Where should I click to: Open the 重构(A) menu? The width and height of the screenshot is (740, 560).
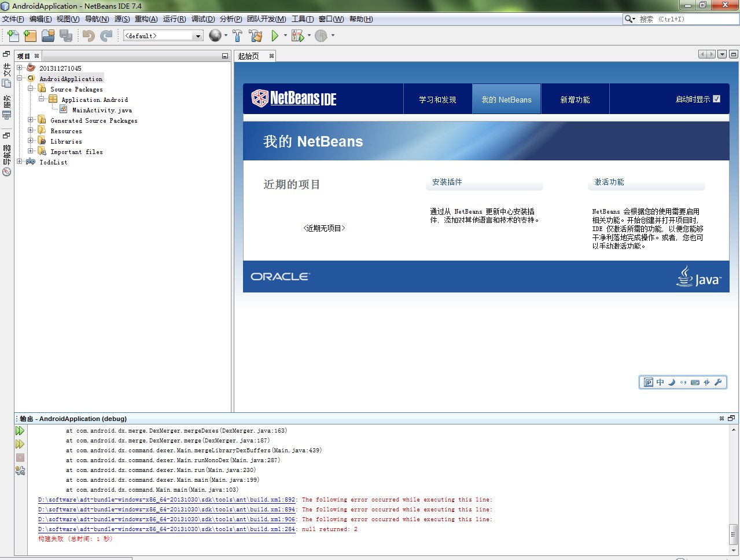(x=146, y=19)
